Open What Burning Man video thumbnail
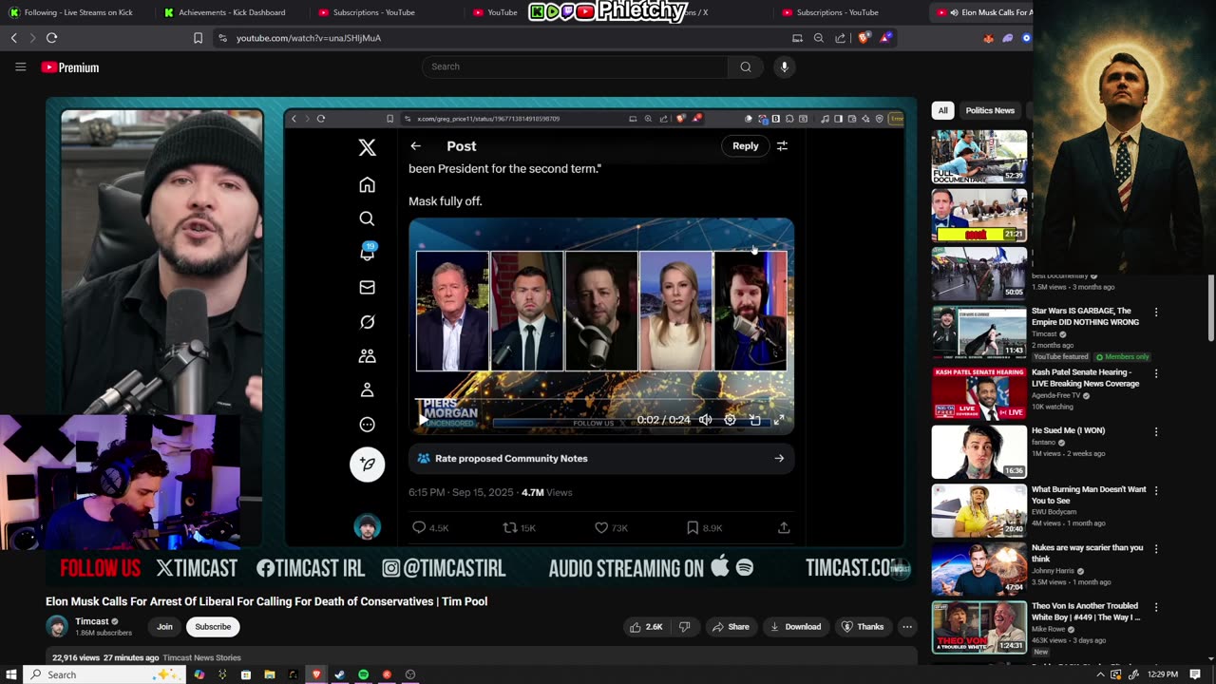The height and width of the screenshot is (684, 1216). click(978, 511)
